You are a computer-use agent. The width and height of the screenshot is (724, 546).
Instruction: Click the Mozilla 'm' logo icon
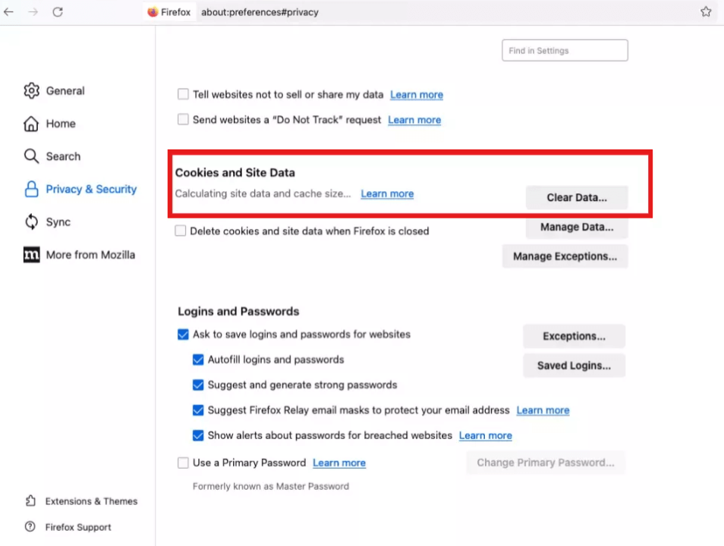pyautogui.click(x=31, y=254)
